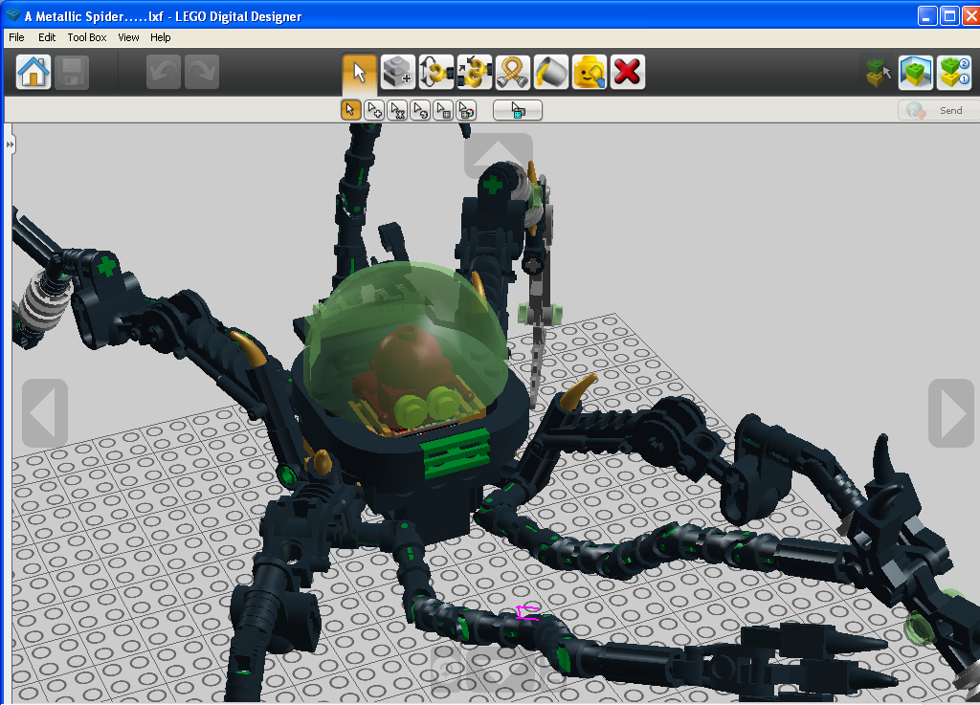Save the spider model with the disk icon
This screenshot has height=705, width=980.
click(71, 71)
